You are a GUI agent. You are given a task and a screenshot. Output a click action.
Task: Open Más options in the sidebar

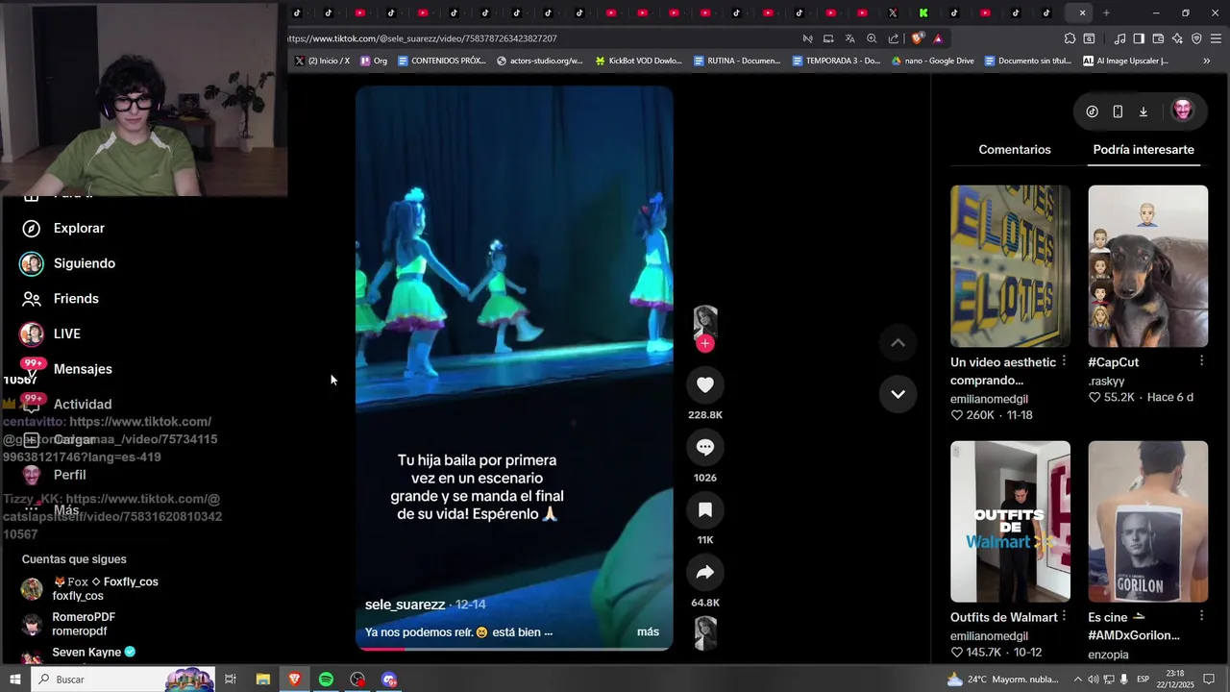tap(50, 510)
